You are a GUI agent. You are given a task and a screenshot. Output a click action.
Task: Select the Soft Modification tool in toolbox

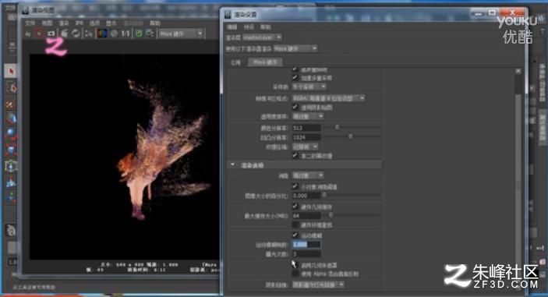tap(11, 182)
